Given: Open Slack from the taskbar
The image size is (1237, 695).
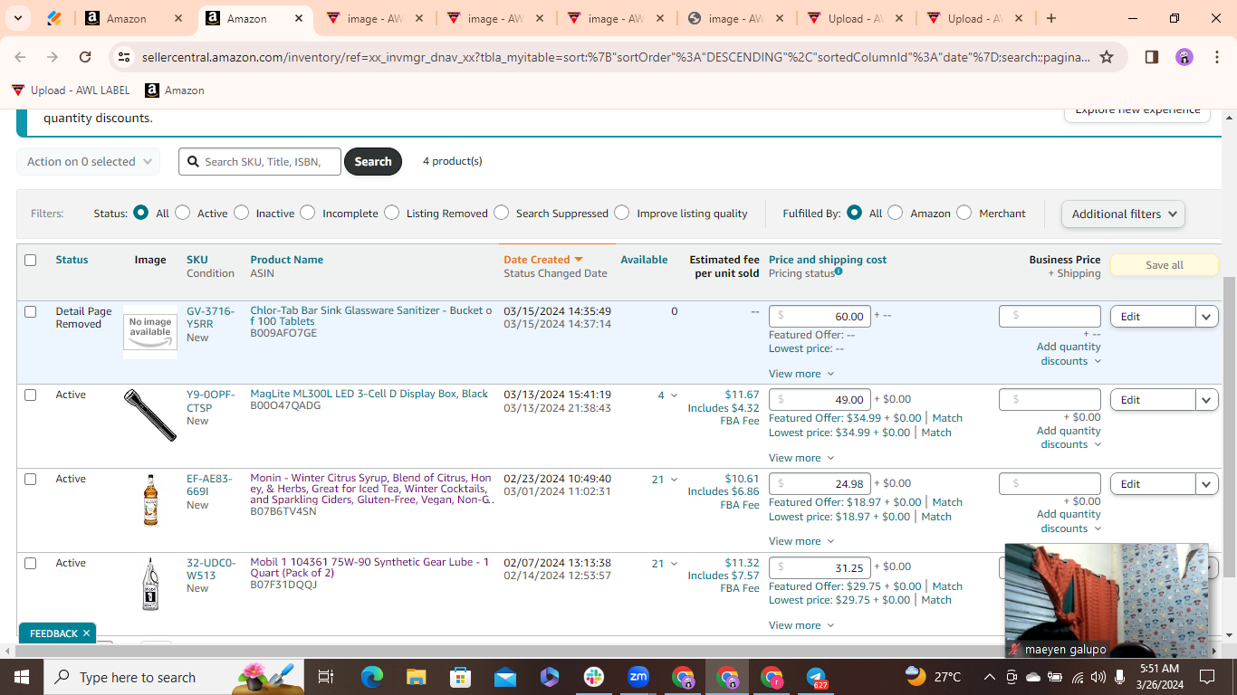Looking at the screenshot, I should (594, 677).
